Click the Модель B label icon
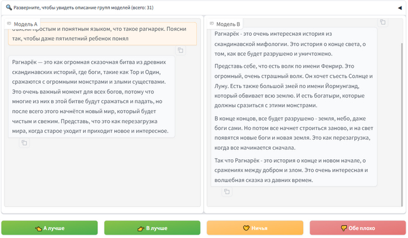This screenshot has height=238, width=408. [x=212, y=24]
